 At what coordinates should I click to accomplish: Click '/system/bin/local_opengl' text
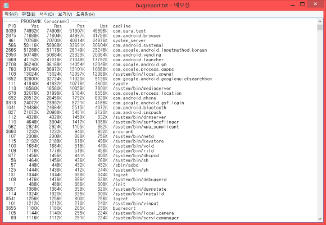(143, 74)
